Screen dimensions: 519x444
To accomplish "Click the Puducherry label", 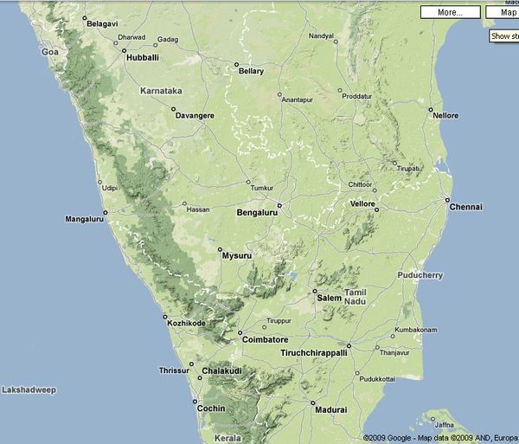I will coord(419,276).
